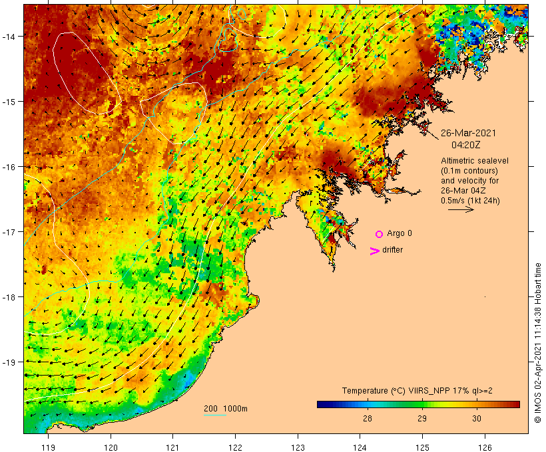Click the 0.5m/s velocity scale arrow
Viewport: 546px width, 452px height.
[461, 209]
